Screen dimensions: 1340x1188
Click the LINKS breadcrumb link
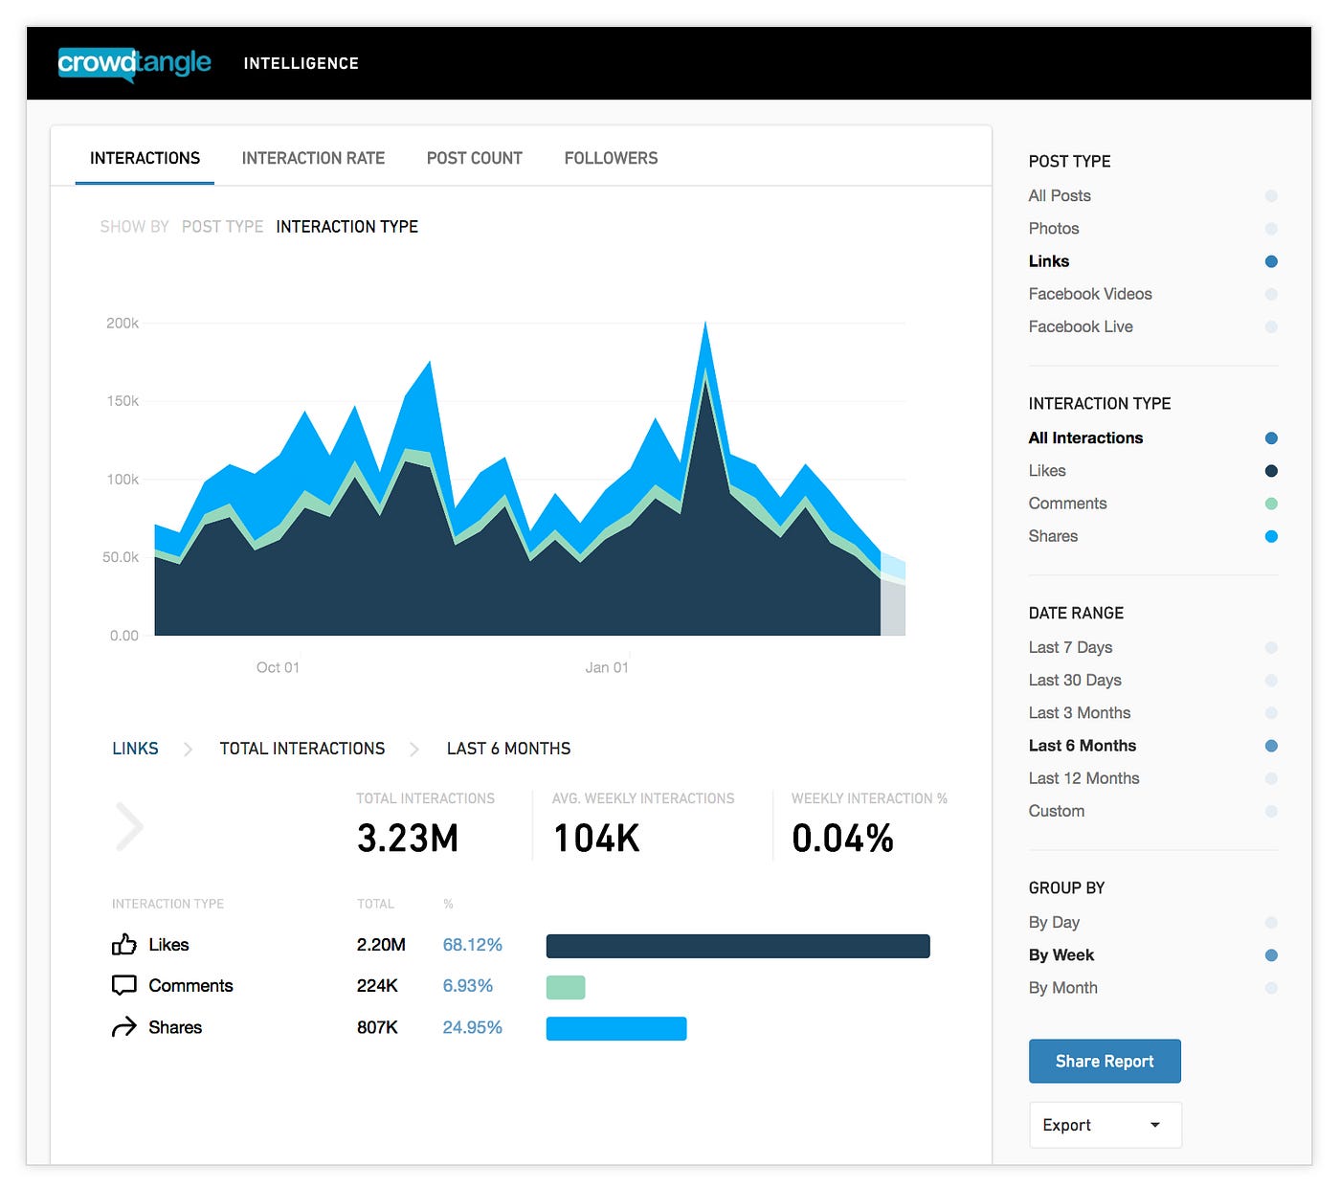click(x=135, y=749)
